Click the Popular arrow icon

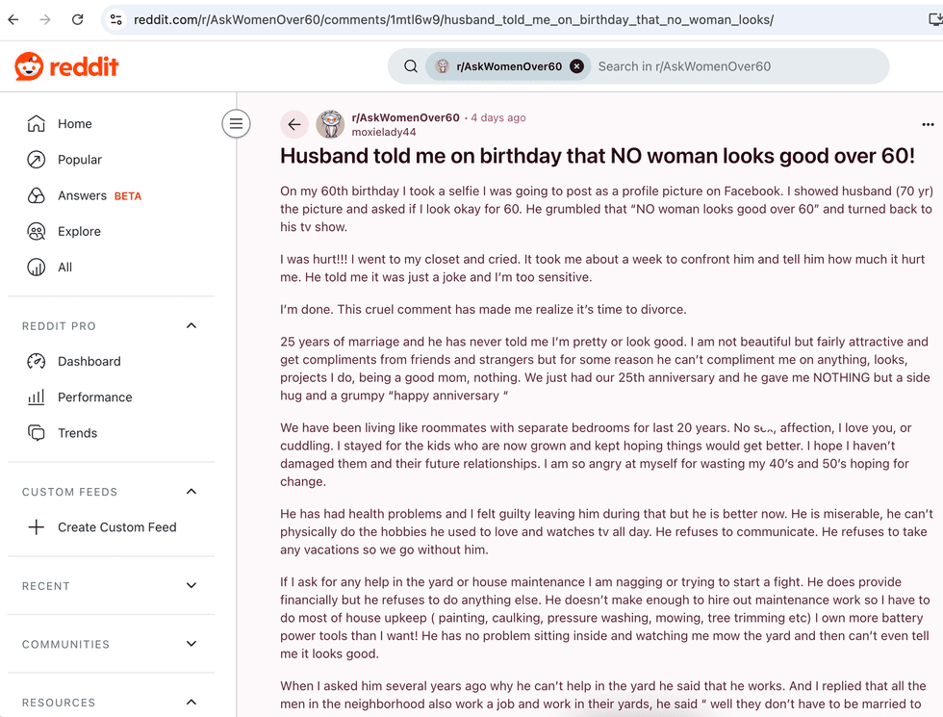(37, 160)
